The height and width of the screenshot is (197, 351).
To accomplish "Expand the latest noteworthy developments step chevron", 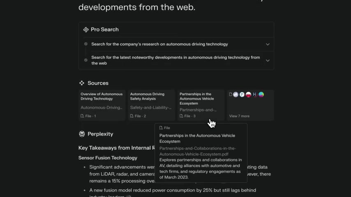I will pyautogui.click(x=268, y=60).
